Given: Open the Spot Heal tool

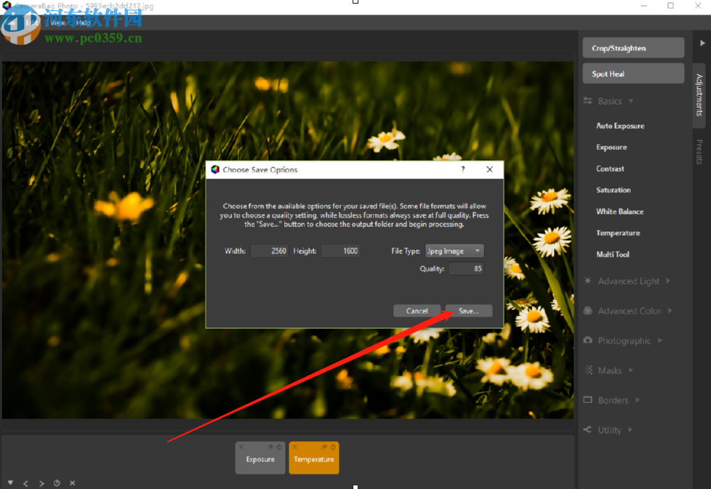Looking at the screenshot, I should click(633, 73).
